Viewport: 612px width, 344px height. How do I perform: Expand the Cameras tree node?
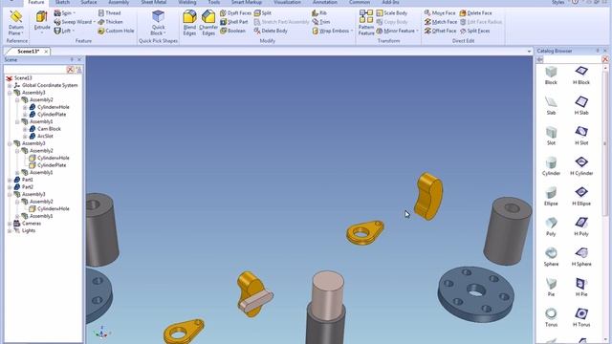(10, 224)
